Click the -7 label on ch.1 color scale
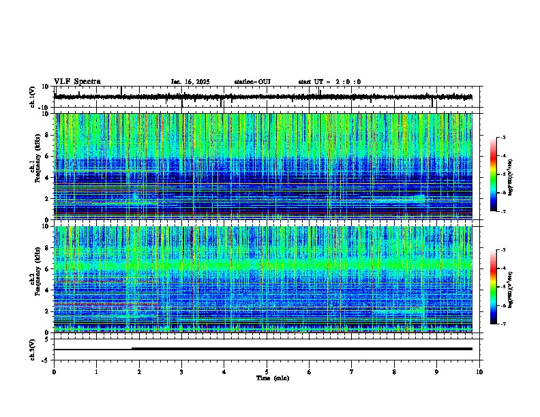This screenshot has height=417, width=540. coord(502,211)
